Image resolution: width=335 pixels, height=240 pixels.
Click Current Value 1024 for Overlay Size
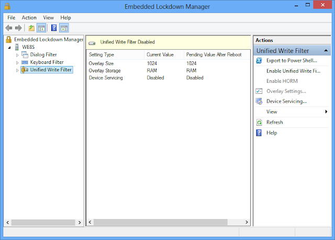[x=152, y=63]
